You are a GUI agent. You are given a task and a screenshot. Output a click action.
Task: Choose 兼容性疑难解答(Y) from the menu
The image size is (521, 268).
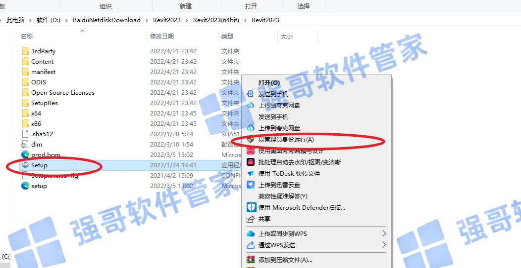283,196
